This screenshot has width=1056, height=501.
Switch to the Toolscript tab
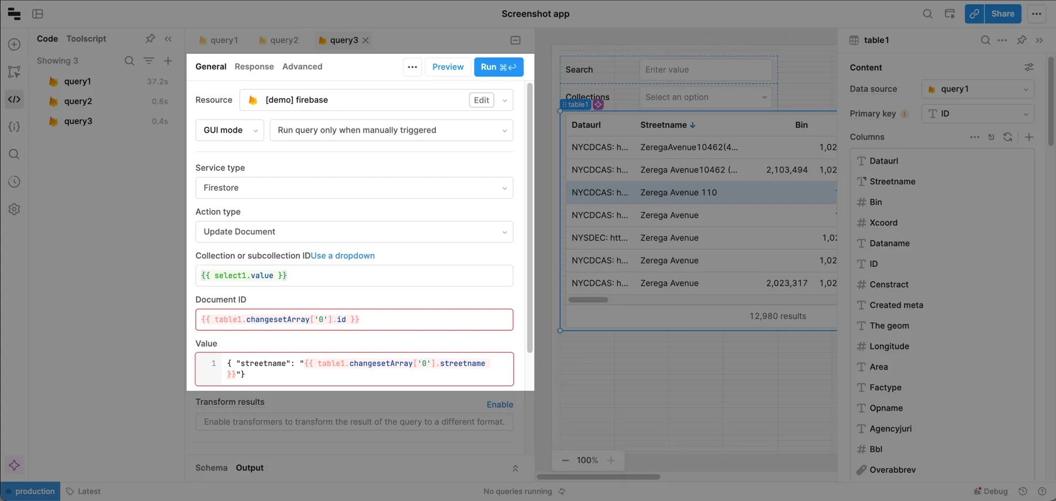86,39
